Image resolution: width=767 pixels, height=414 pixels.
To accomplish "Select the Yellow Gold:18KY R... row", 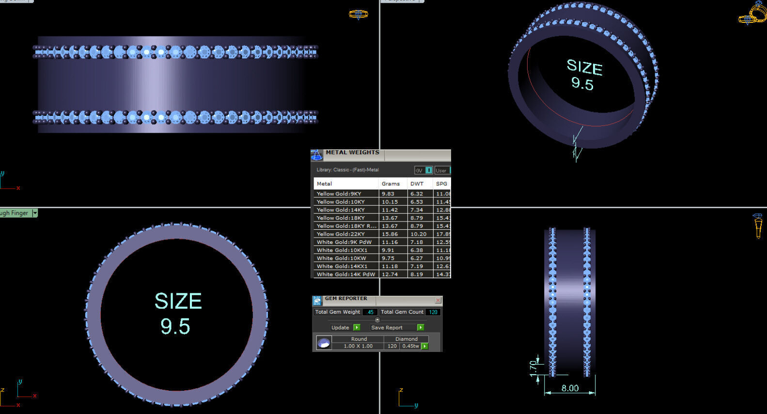I will [x=382, y=226].
